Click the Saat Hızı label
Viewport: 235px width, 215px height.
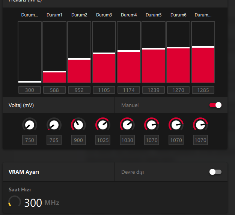tap(20, 190)
